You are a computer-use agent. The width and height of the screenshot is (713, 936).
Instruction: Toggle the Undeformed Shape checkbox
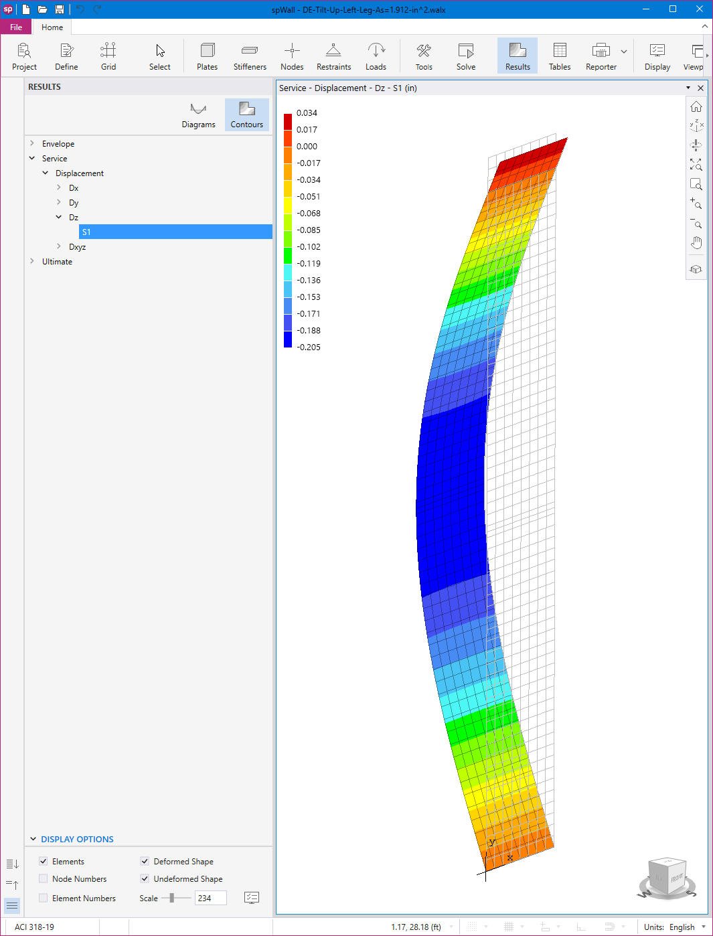click(x=145, y=879)
